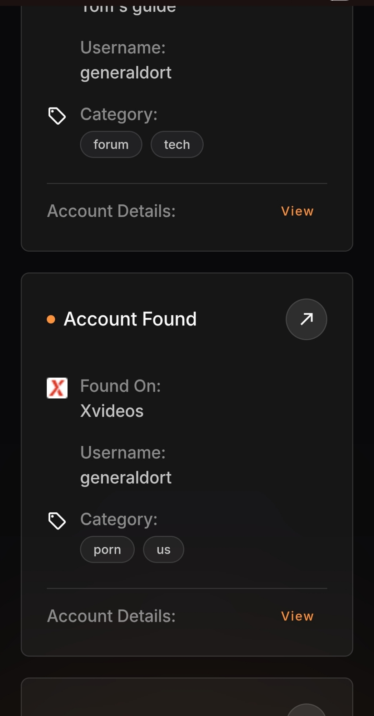
Task: View account details for the Xvideos account
Action: point(297,616)
